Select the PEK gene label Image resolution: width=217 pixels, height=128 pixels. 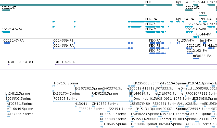148,2
